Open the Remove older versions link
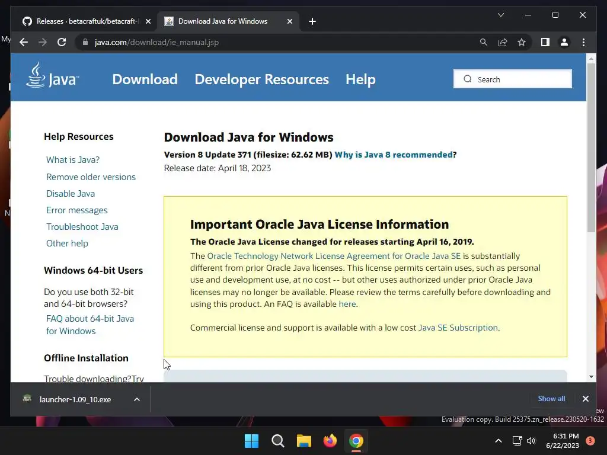The height and width of the screenshot is (455, 607). tap(91, 177)
